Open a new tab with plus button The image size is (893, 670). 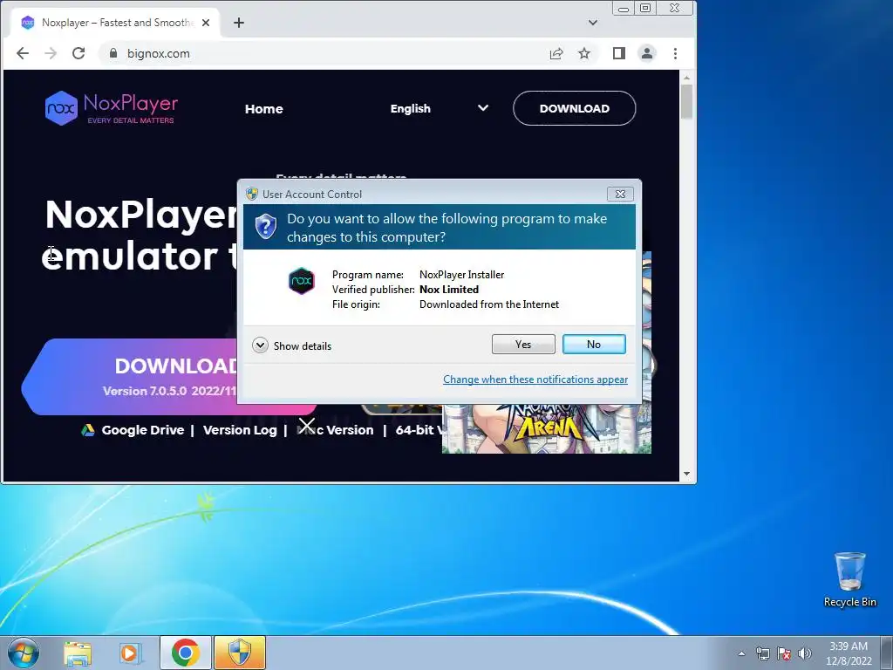239,23
